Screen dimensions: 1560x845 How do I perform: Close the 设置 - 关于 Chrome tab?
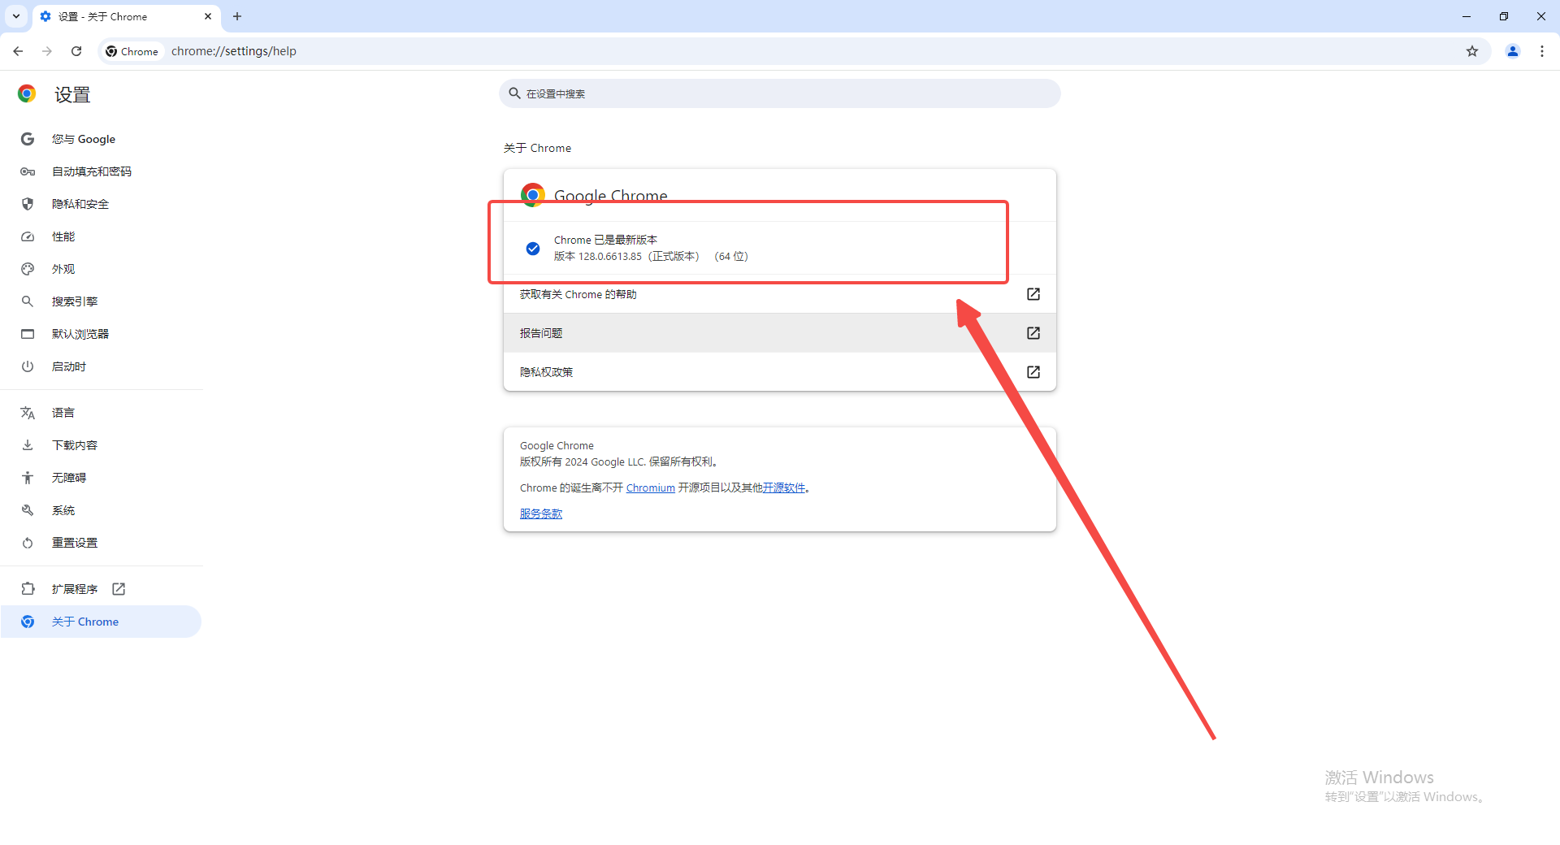208,16
